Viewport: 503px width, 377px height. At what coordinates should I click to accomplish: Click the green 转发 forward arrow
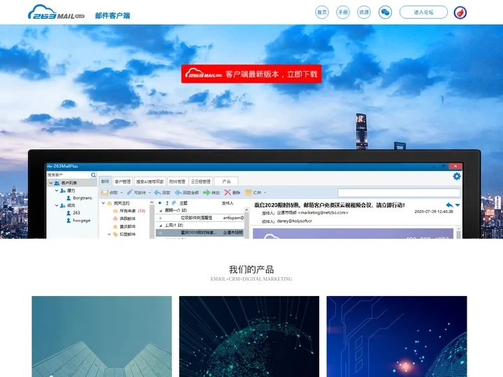coord(207,193)
